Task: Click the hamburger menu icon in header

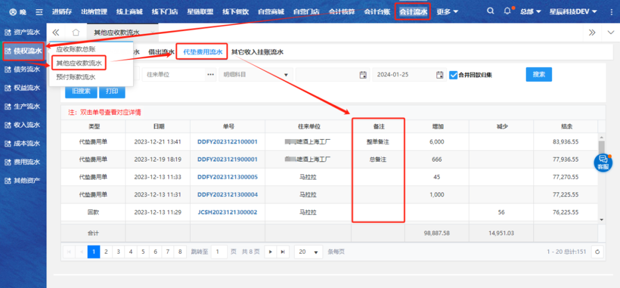Action: tap(38, 11)
